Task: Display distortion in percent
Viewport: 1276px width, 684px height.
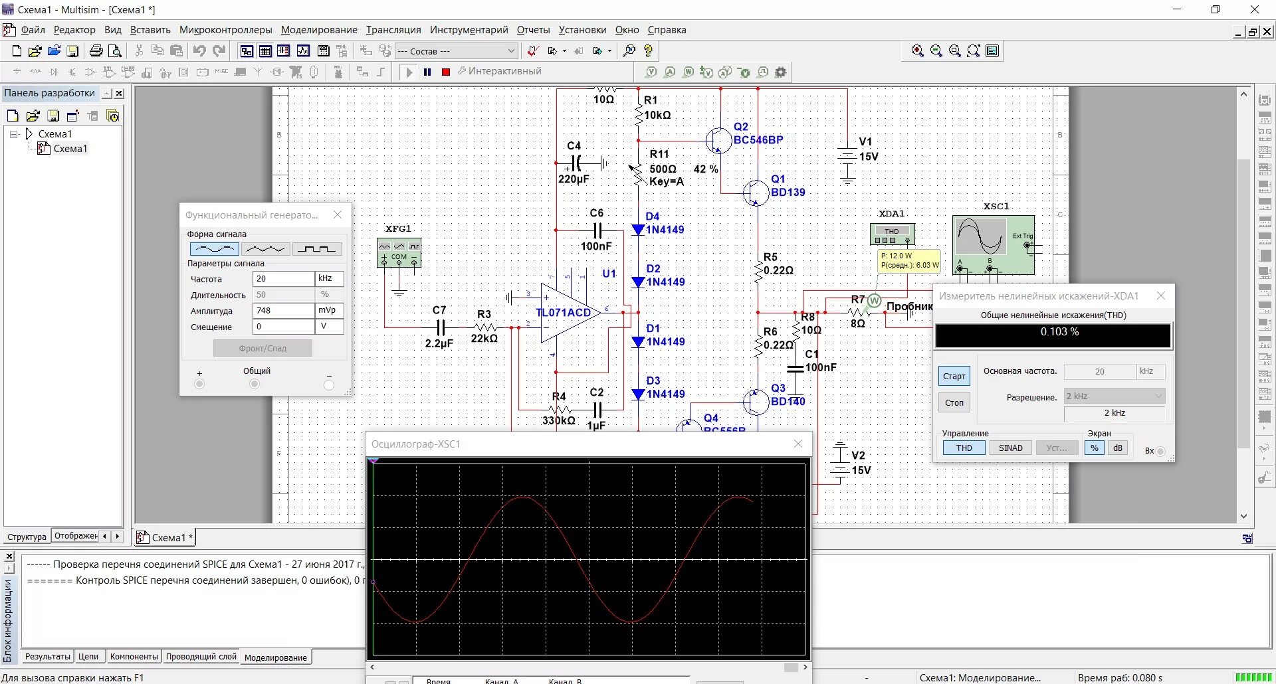Action: 1094,448
